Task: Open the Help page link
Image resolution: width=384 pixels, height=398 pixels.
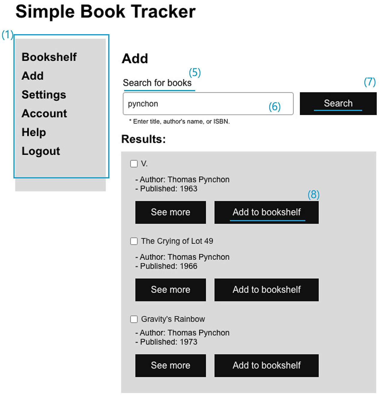Action: (34, 132)
